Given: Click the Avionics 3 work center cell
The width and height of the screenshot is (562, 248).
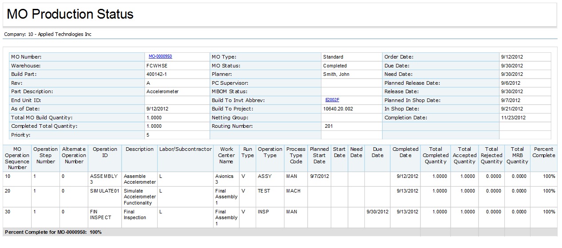Looking at the screenshot, I should pyautogui.click(x=224, y=179).
